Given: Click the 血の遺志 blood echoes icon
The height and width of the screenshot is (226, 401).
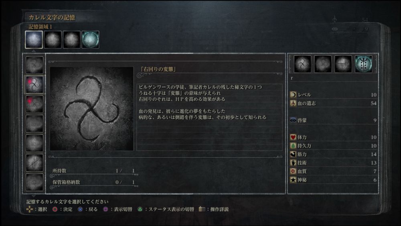Looking at the screenshot, I should pos(293,103).
